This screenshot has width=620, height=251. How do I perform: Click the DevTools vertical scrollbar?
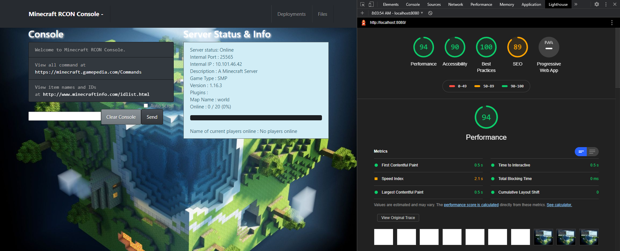[x=618, y=58]
